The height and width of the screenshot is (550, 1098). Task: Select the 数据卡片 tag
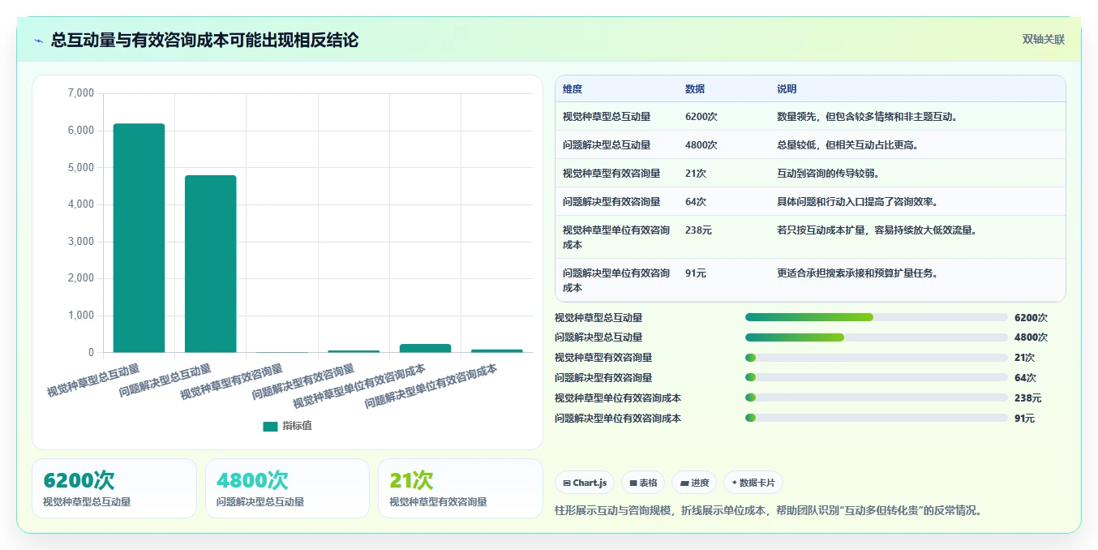pyautogui.click(x=753, y=483)
